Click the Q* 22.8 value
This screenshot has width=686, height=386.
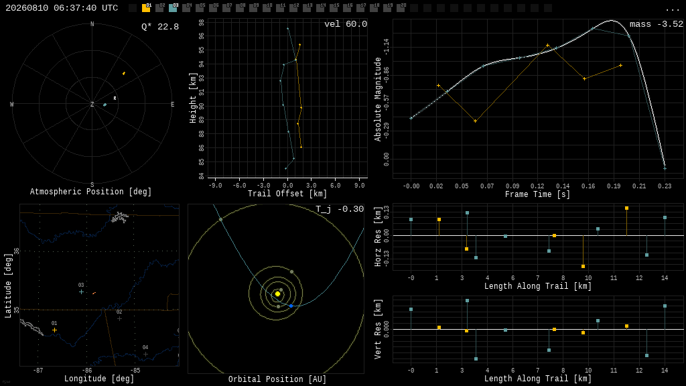pyautogui.click(x=160, y=27)
